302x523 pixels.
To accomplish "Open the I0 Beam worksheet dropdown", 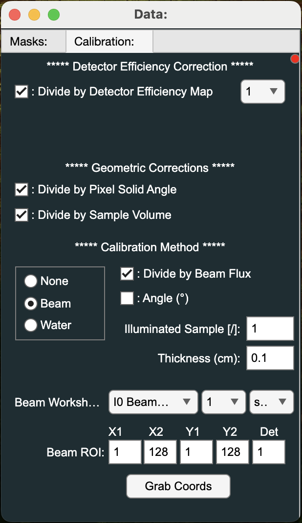I will coord(153,402).
